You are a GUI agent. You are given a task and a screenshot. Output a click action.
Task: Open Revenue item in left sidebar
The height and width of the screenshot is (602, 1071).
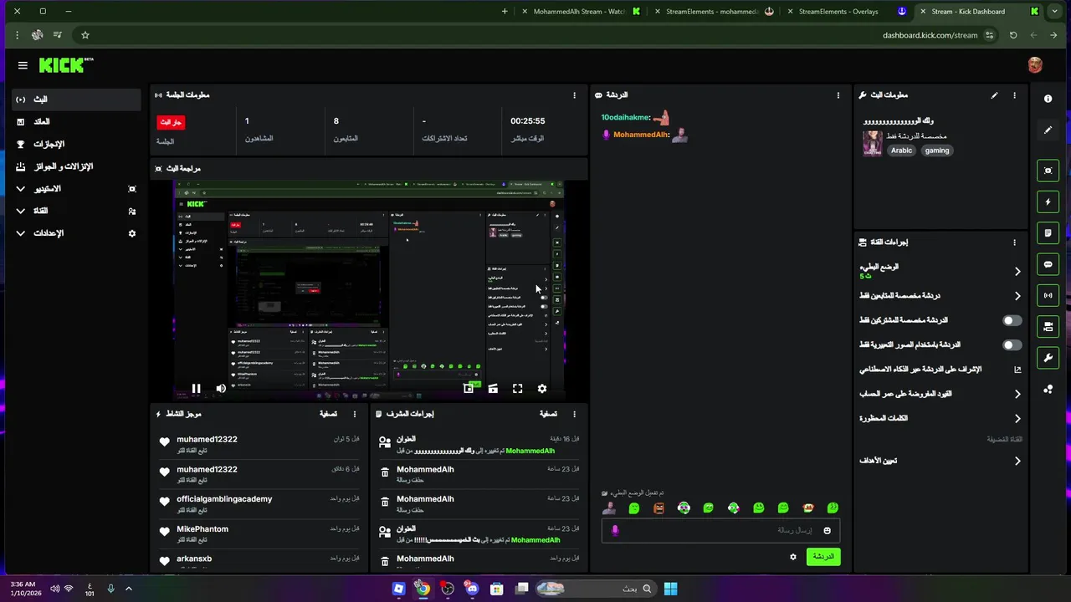point(76,122)
